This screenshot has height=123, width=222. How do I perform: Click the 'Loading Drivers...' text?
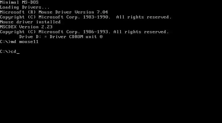(x=25, y=7)
